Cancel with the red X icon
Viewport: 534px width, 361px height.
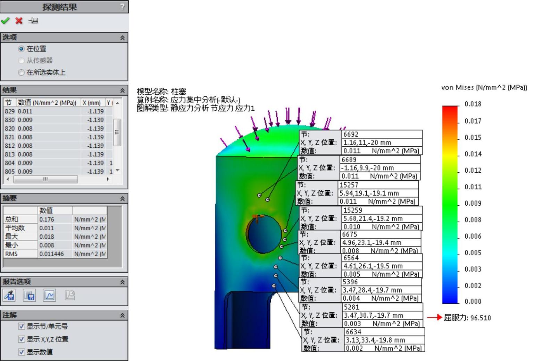coord(19,21)
